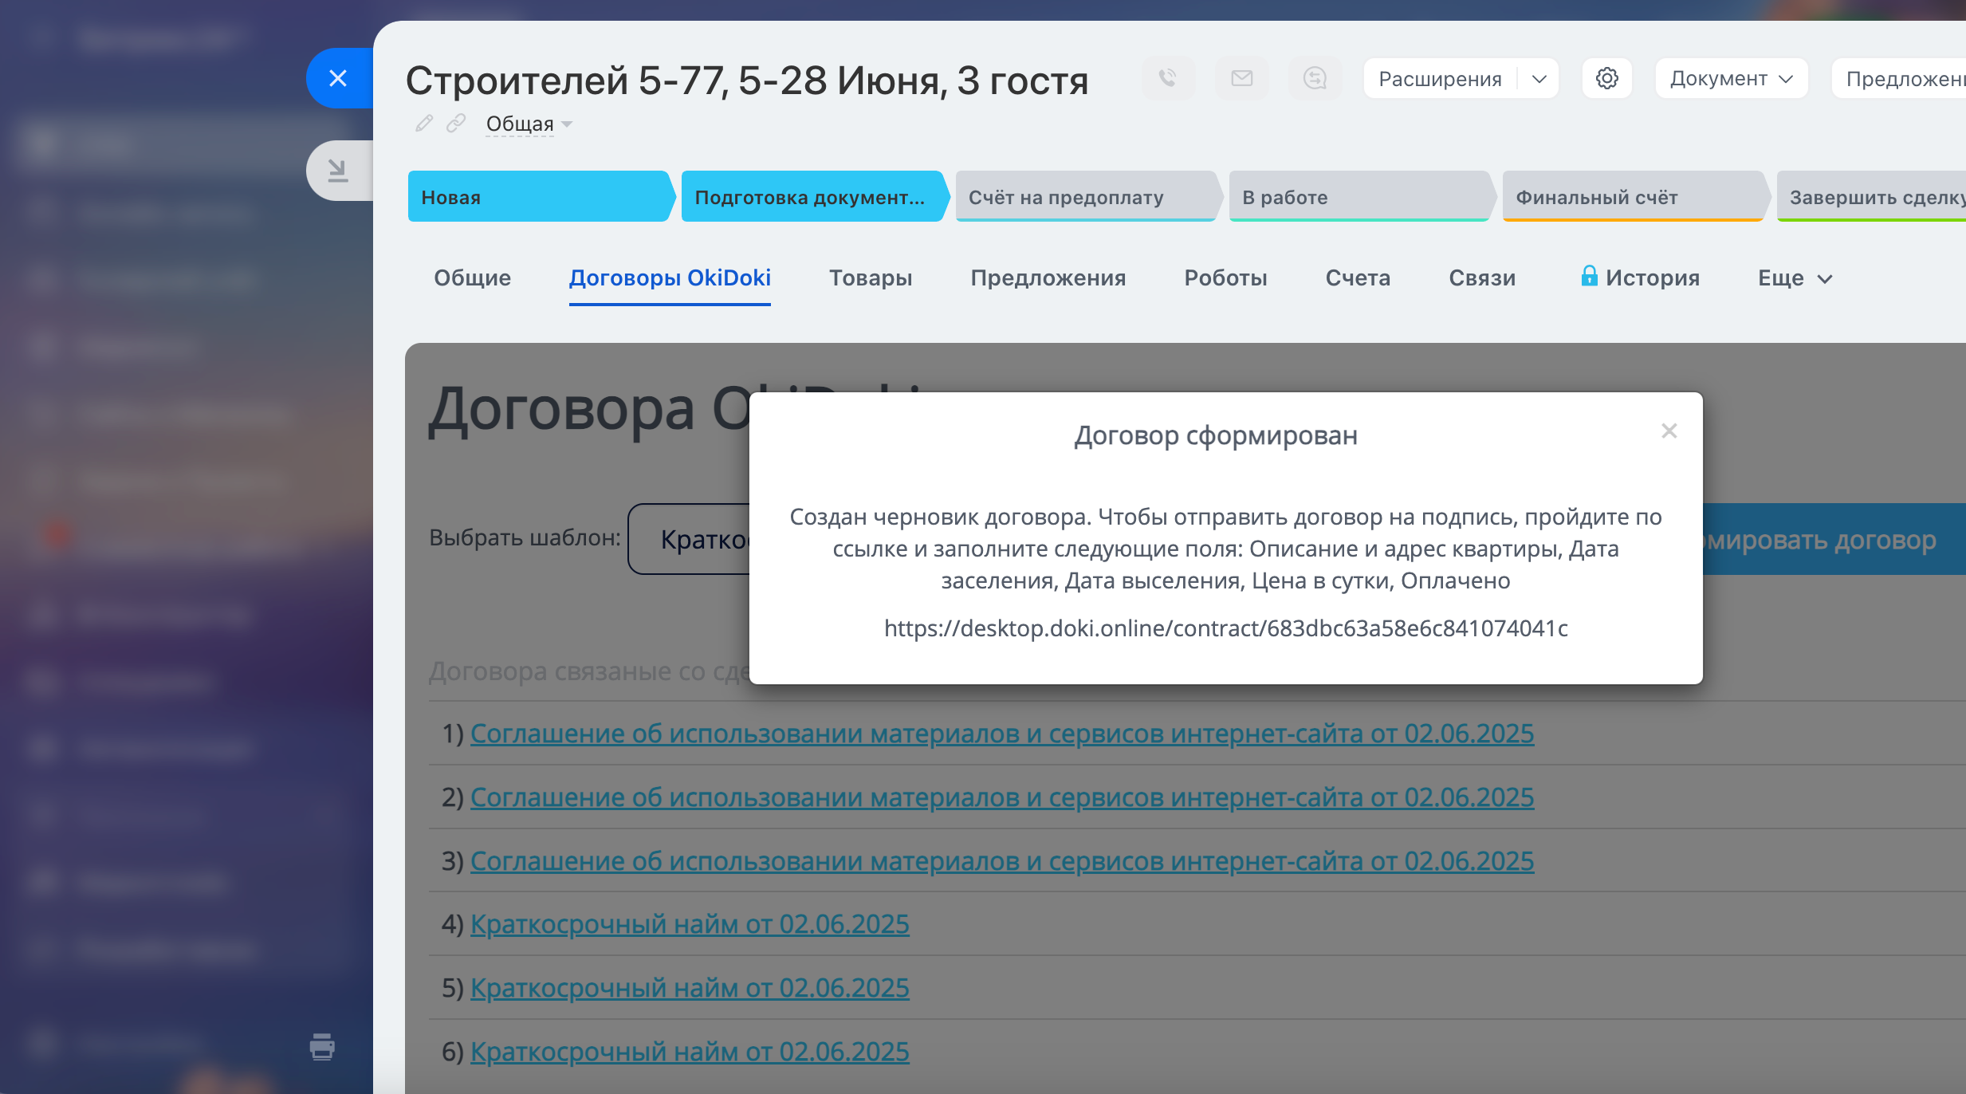The width and height of the screenshot is (1966, 1094).
Task: Open the chat bubble icon
Action: [x=1315, y=78]
